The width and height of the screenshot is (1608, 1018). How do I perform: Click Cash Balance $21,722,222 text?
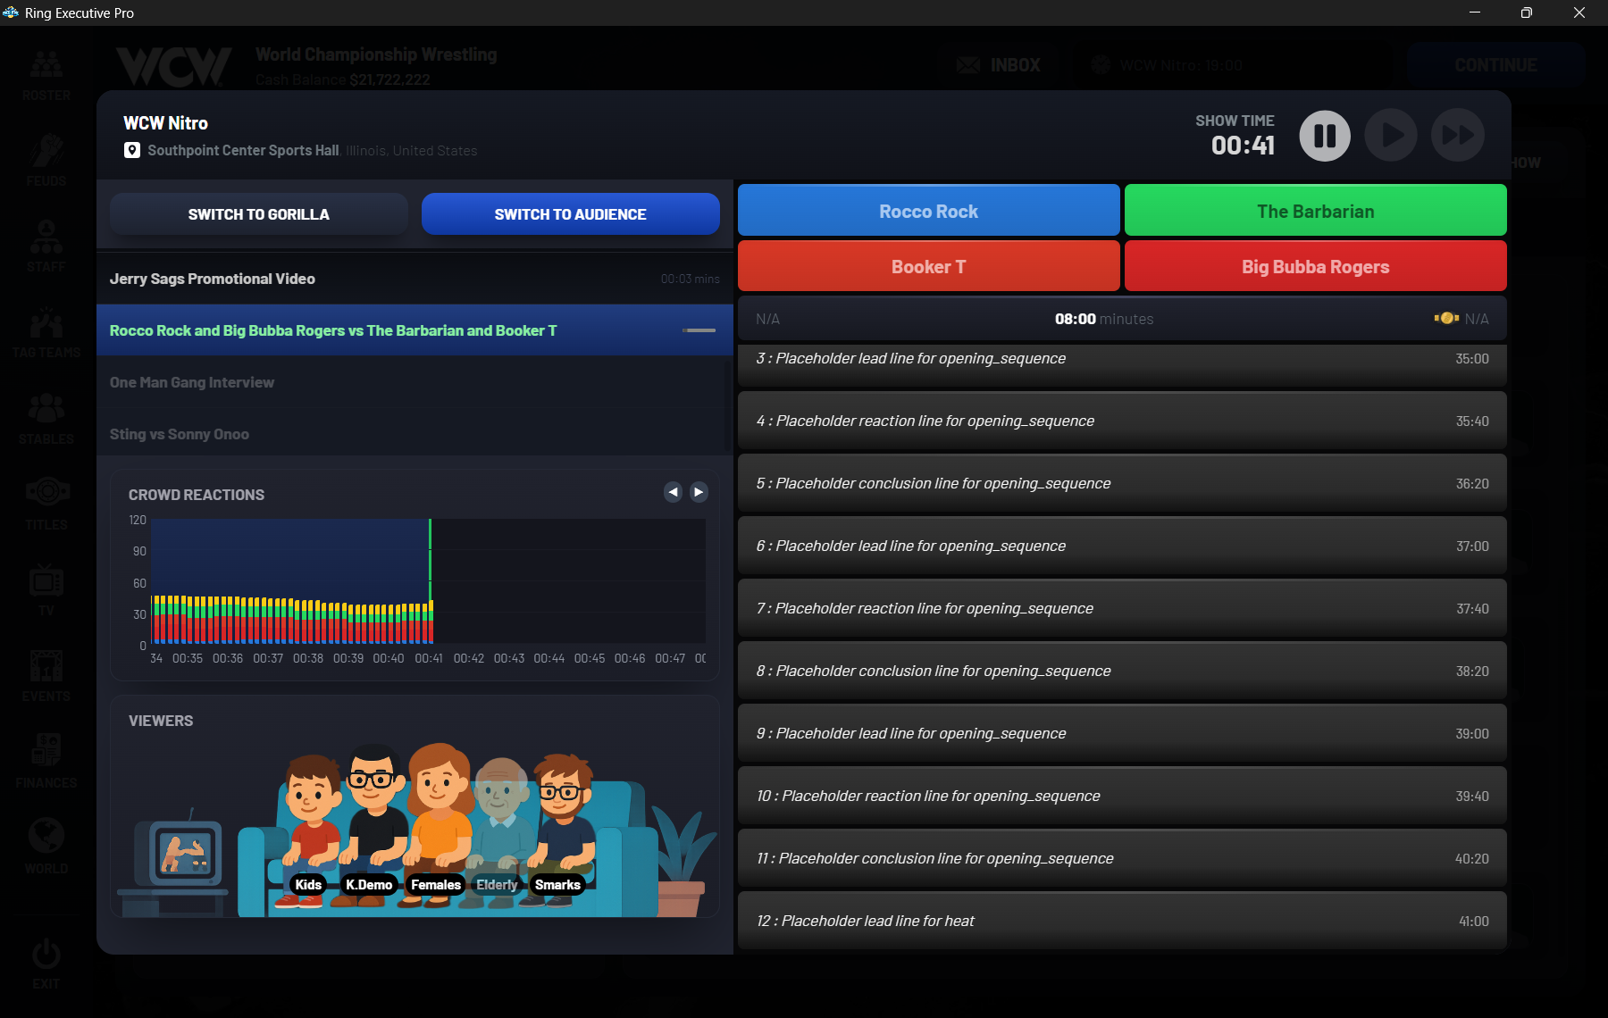tap(342, 79)
